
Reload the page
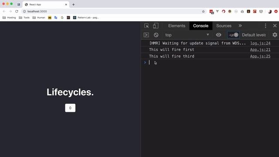pyautogui.click(x=17, y=11)
